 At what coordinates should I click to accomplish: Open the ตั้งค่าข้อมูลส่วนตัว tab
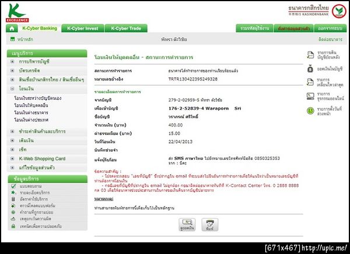click(293, 29)
